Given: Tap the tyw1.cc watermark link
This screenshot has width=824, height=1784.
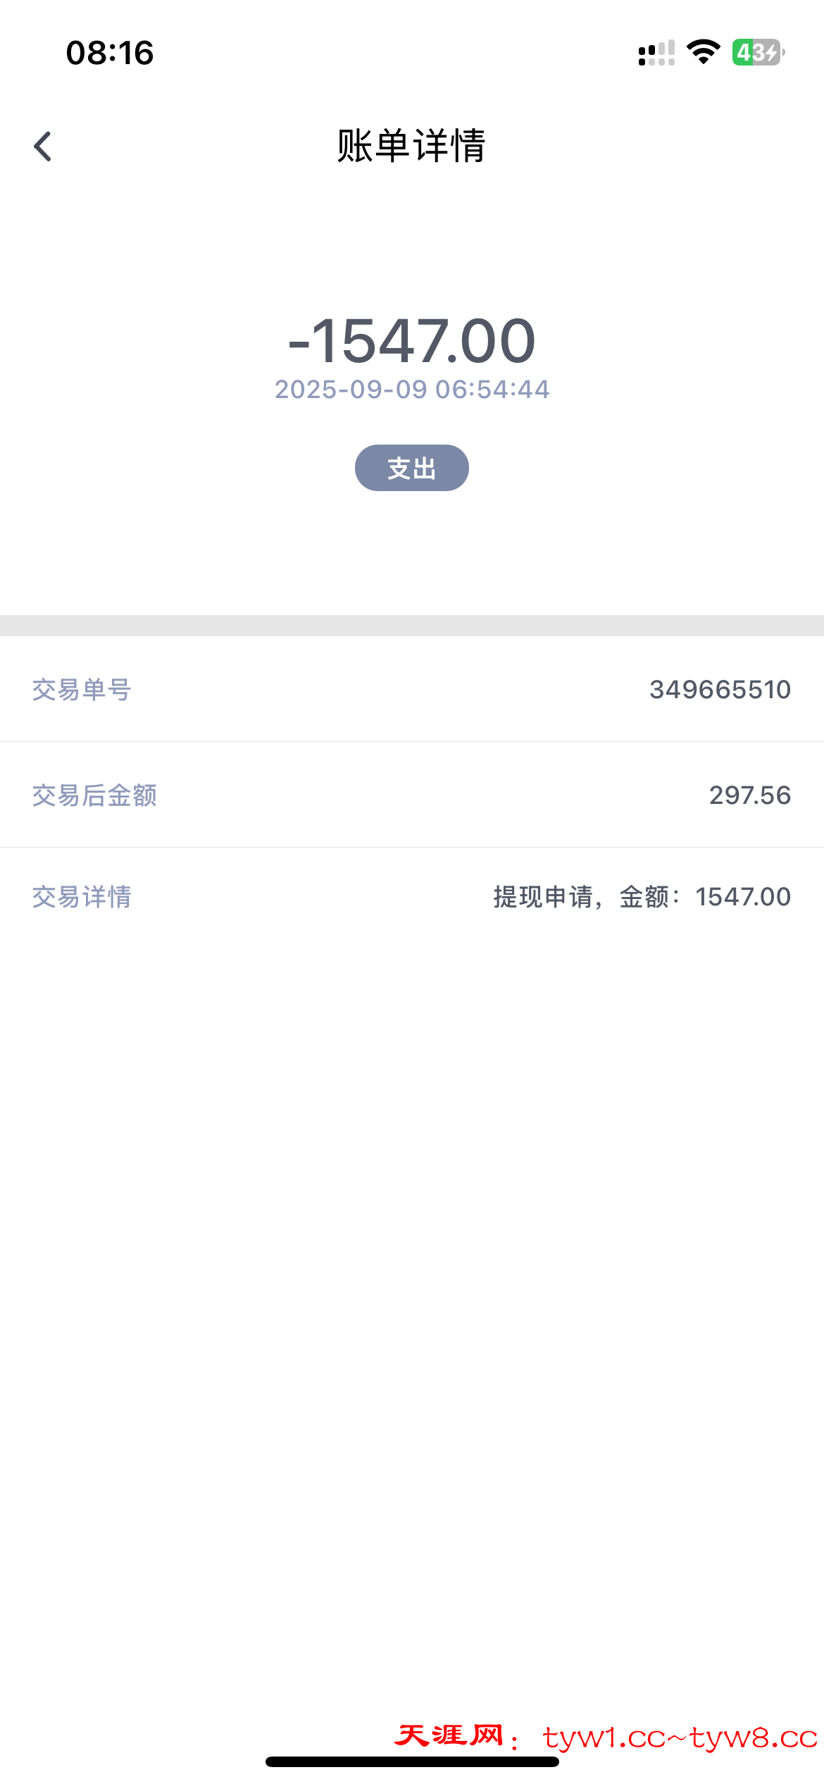Looking at the screenshot, I should tap(604, 1737).
